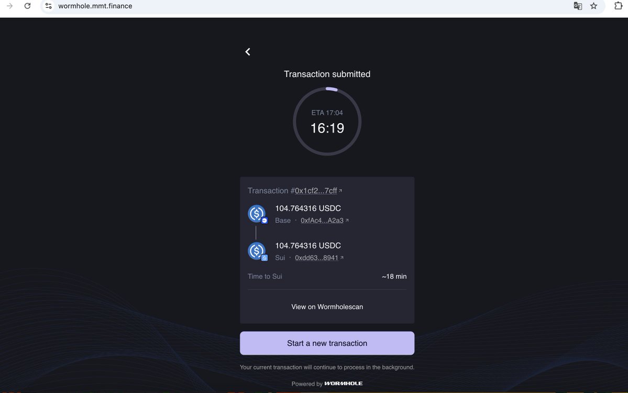Viewport: 628px width, 393px height.
Task: Reload the page with the refresh icon
Action: [x=27, y=6]
